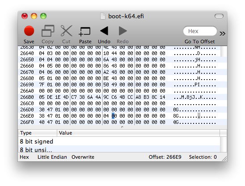The height and width of the screenshot is (186, 245).
Task: Click the Value column header
Action: click(x=139, y=133)
